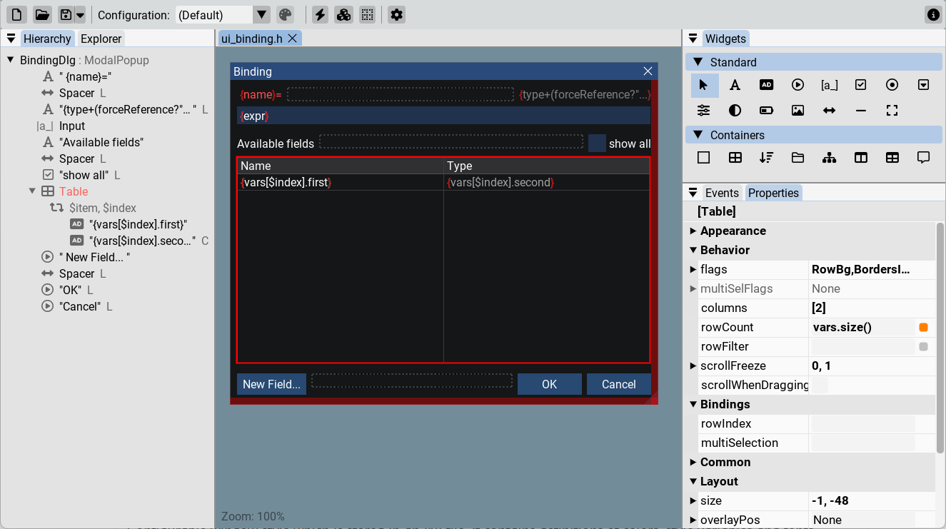The height and width of the screenshot is (529, 946).
Task: Collapse the Table node in Hierarchy
Action: [32, 191]
